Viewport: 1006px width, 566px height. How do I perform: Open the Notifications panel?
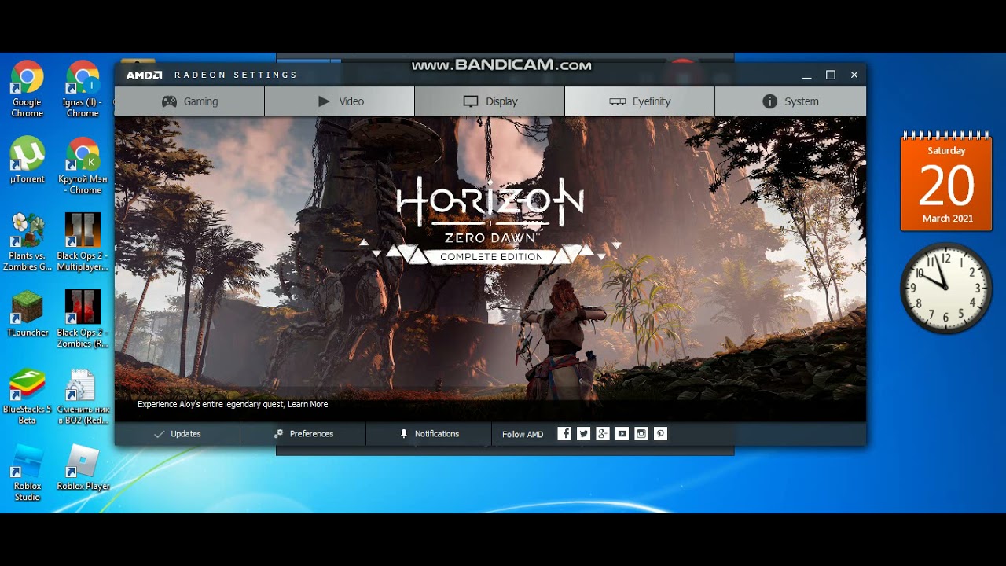(429, 434)
